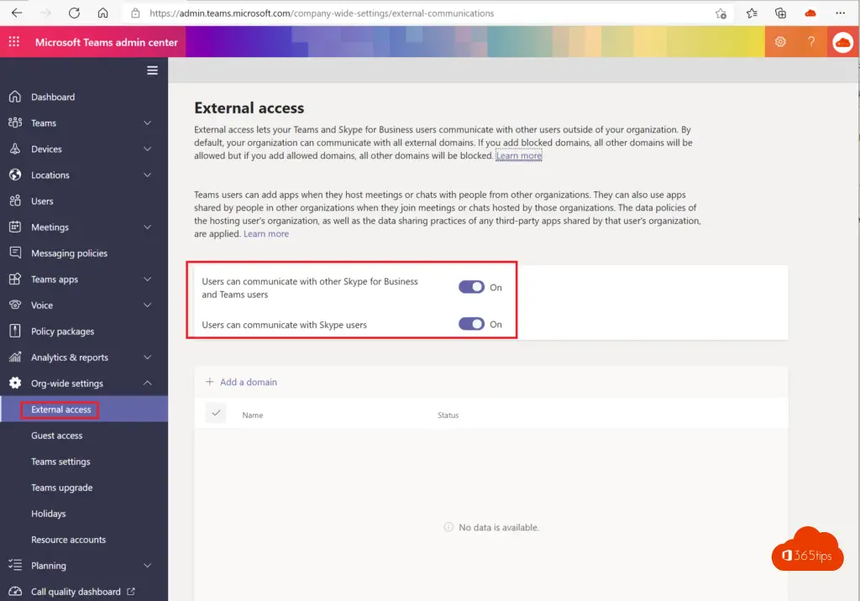Open help question mark icon

click(811, 42)
